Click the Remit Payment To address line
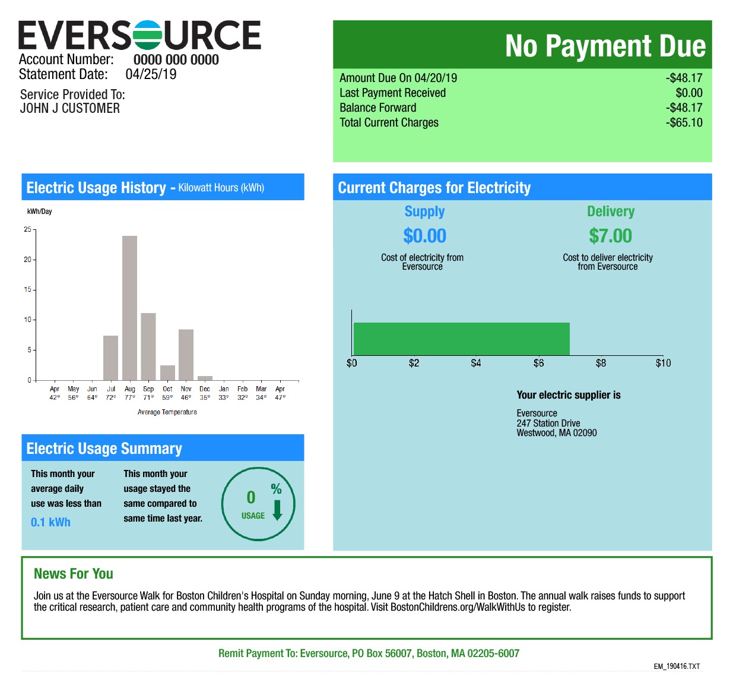733x682 pixels. click(x=369, y=653)
